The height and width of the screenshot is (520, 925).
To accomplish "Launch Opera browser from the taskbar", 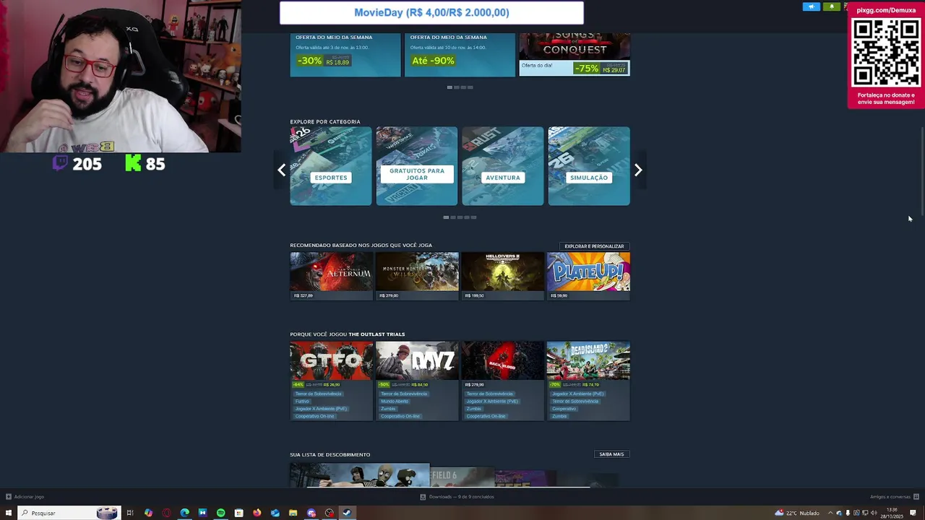I will point(166,513).
